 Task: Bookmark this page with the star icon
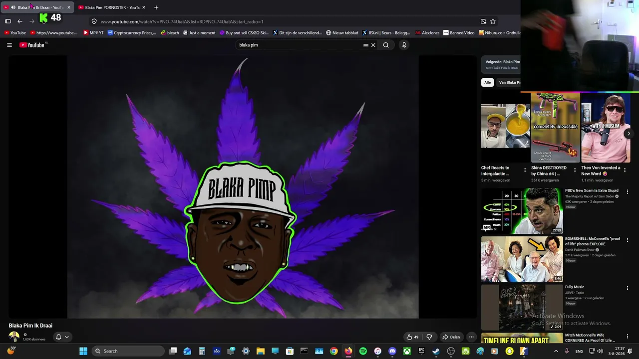click(x=493, y=21)
